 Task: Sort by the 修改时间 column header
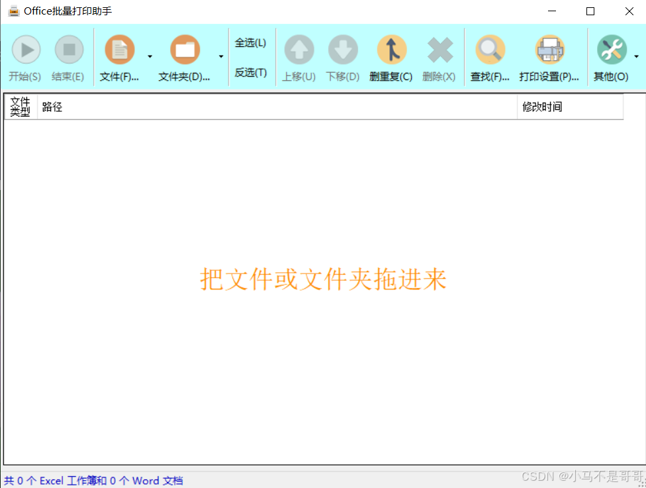[570, 107]
